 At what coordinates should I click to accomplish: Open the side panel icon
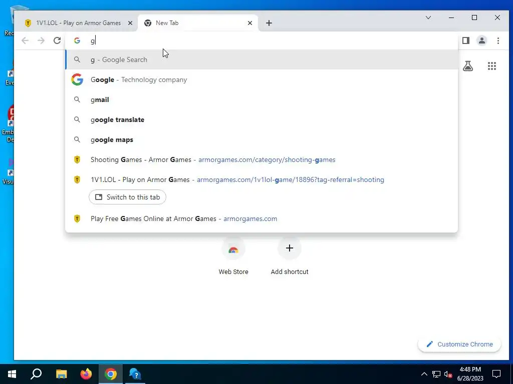pyautogui.click(x=466, y=40)
